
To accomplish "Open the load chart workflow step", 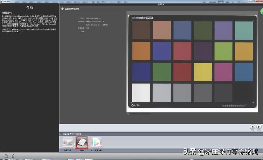I will pyautogui.click(x=68, y=142).
